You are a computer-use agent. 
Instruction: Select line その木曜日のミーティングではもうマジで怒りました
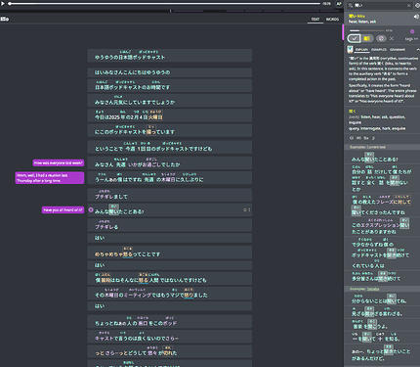click(170, 294)
